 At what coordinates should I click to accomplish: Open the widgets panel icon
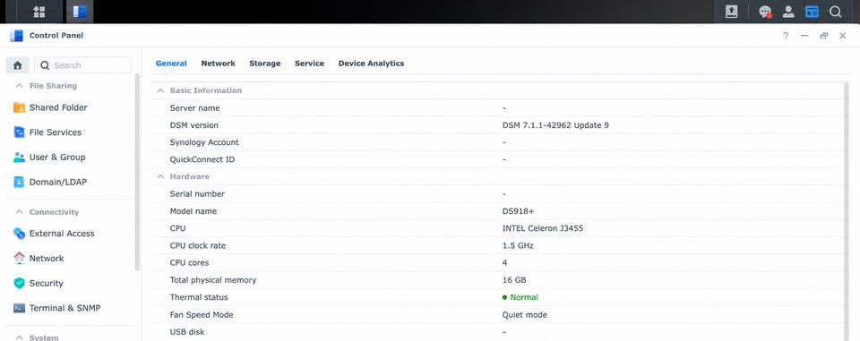pos(812,12)
